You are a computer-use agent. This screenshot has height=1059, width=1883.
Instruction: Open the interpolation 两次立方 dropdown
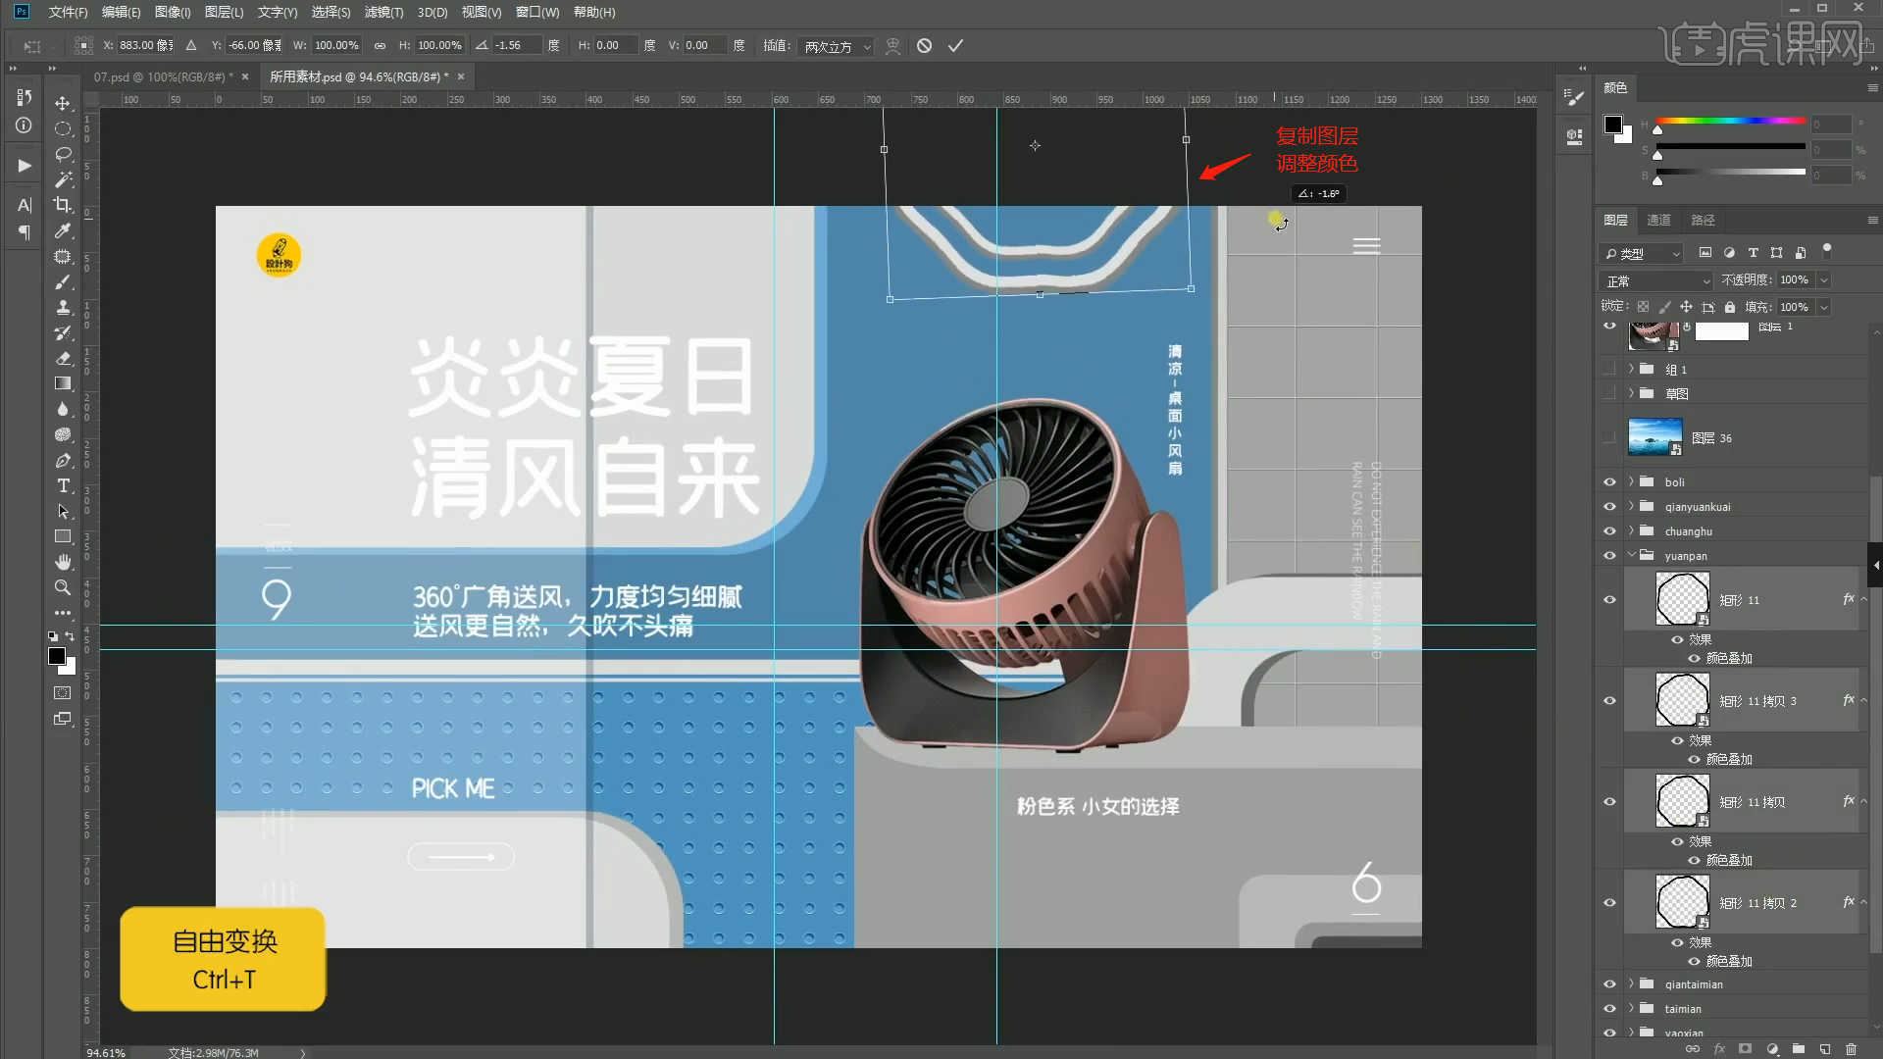point(837,46)
